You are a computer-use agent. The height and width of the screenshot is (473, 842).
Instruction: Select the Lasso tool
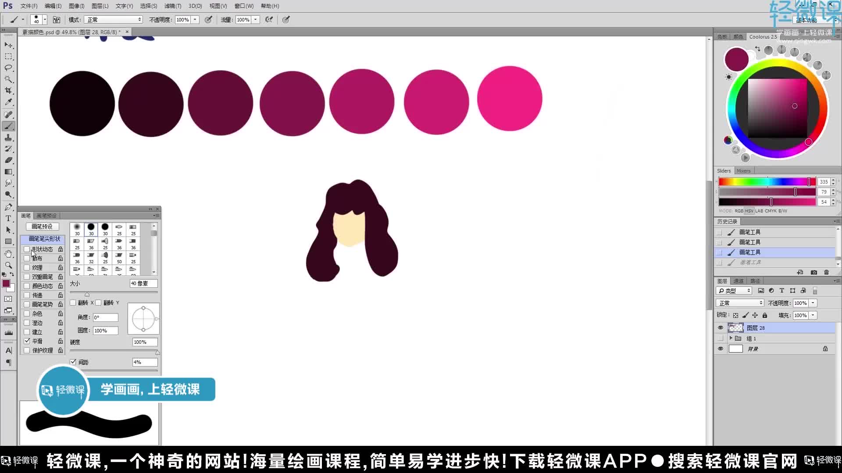point(8,68)
